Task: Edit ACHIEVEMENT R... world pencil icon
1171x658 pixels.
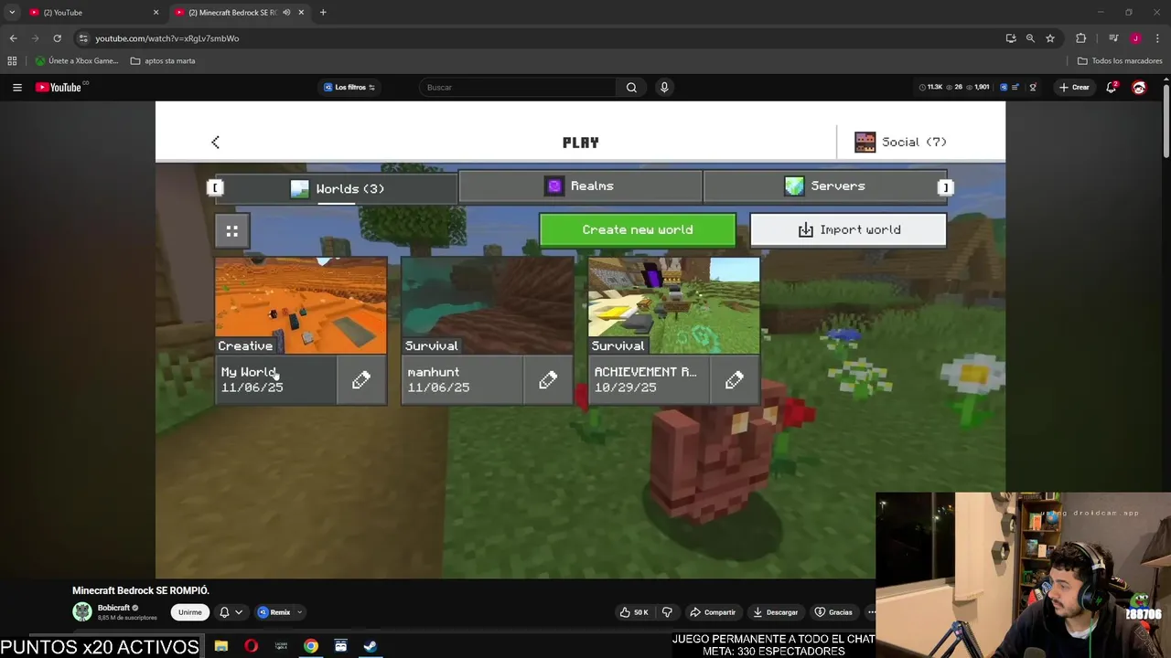Action: coord(735,380)
